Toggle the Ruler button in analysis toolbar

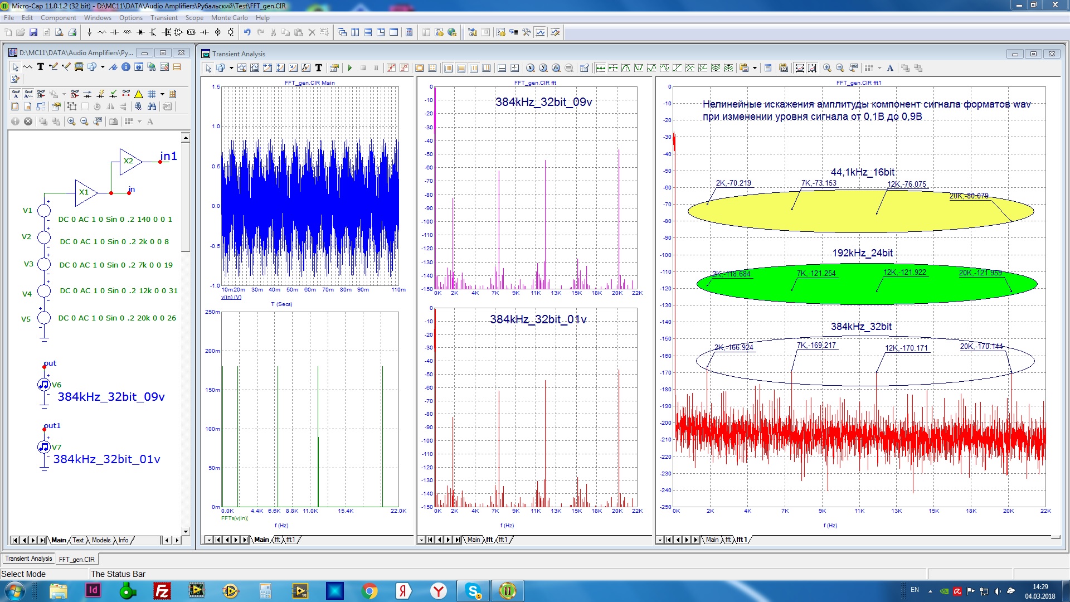coord(419,68)
